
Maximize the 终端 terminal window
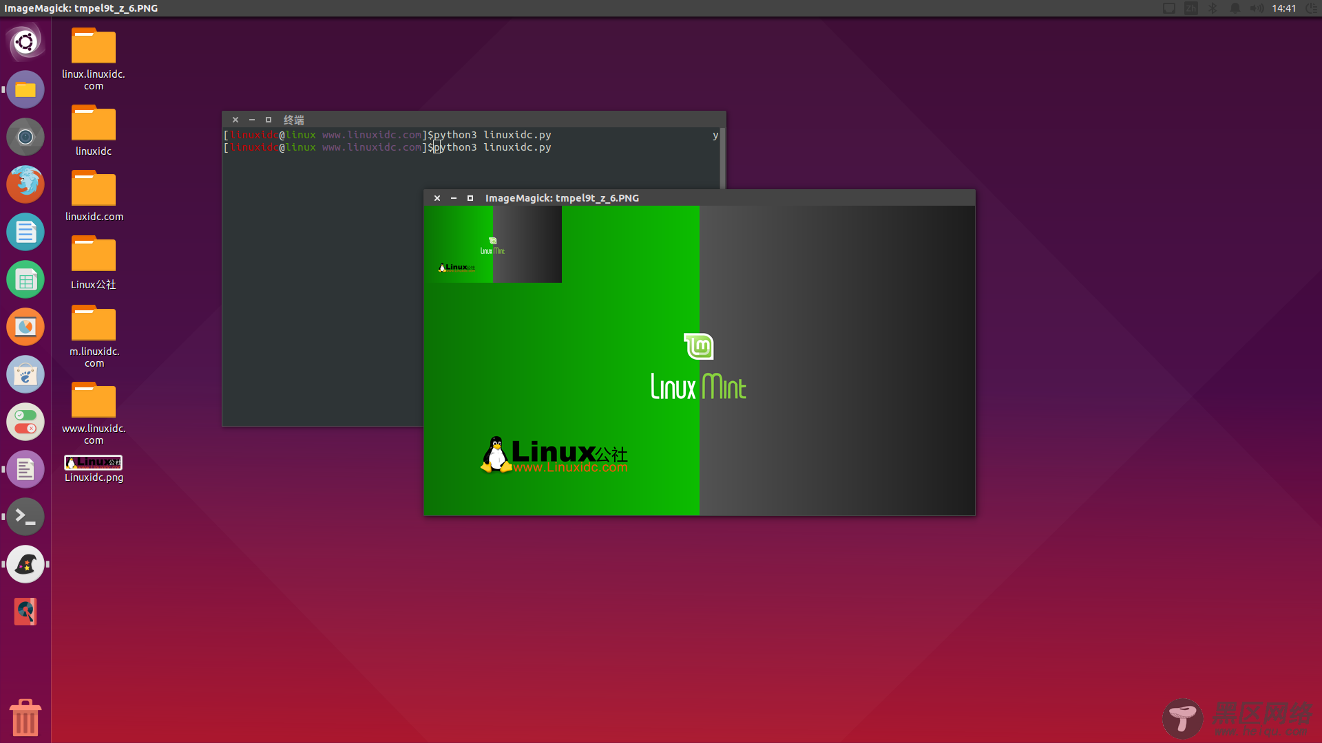(x=269, y=120)
